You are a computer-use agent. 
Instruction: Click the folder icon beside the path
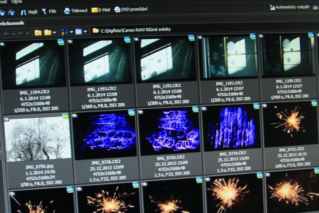(96, 31)
